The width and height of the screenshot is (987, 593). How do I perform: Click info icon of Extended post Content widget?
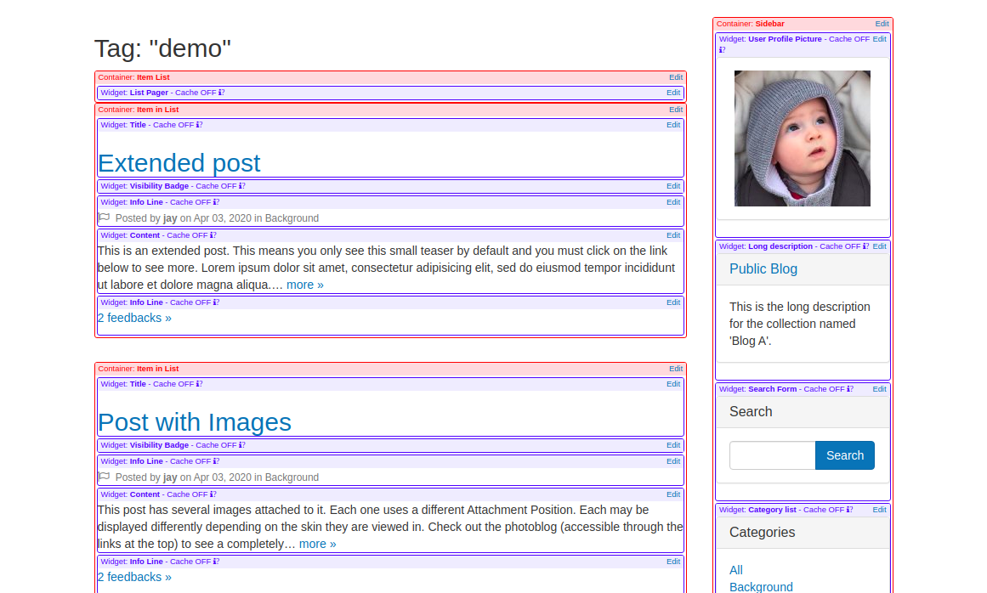click(x=213, y=235)
